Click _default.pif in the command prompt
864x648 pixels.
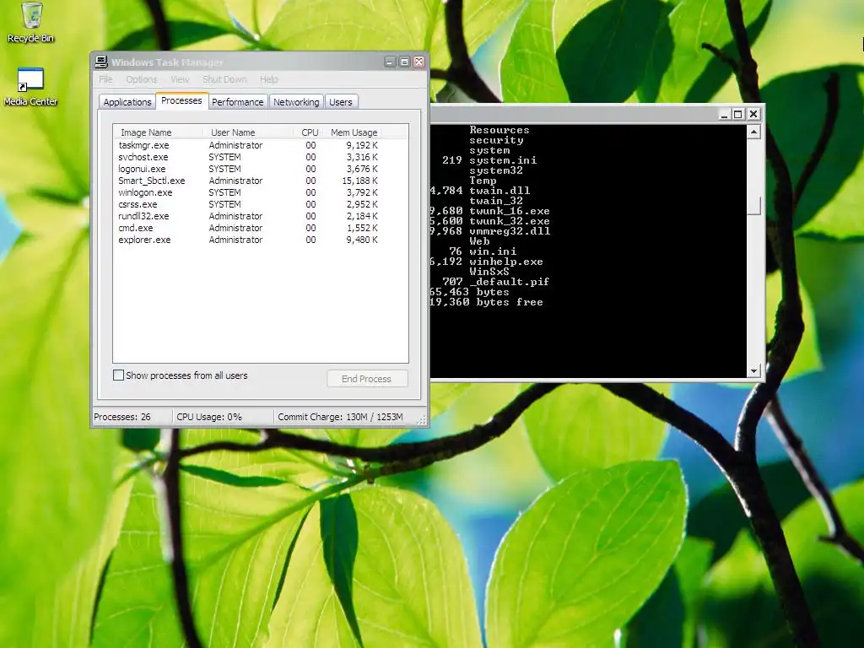(509, 282)
